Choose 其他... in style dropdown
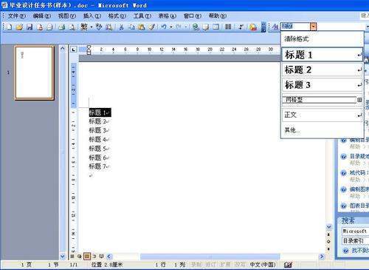This screenshot has width=369, height=270. pyautogui.click(x=323, y=130)
